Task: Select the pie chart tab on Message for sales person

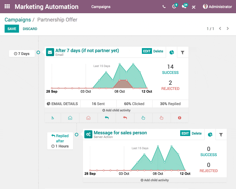Action: [210, 135]
